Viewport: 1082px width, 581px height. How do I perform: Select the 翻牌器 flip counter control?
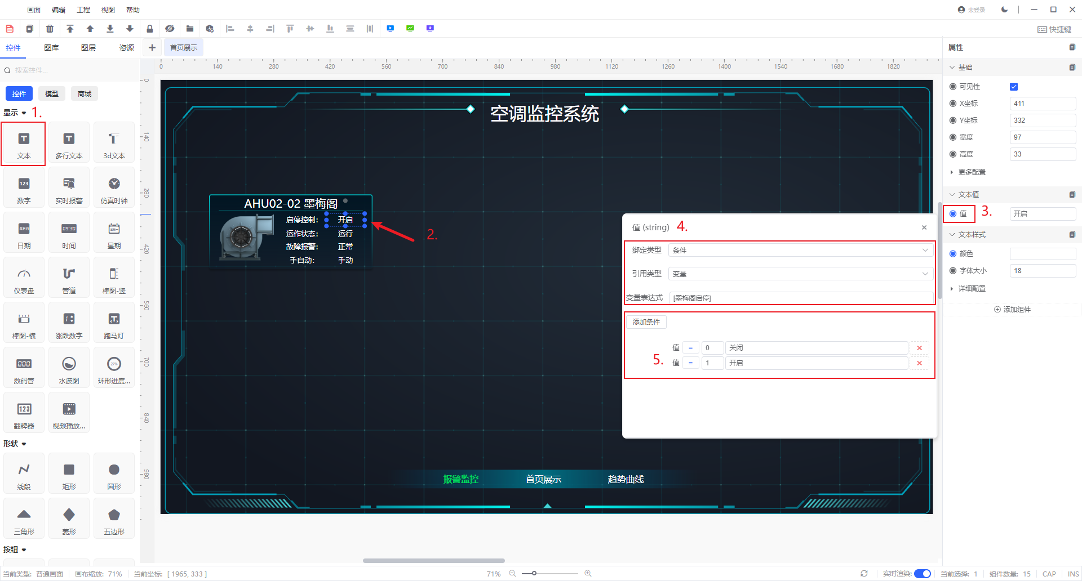[24, 415]
